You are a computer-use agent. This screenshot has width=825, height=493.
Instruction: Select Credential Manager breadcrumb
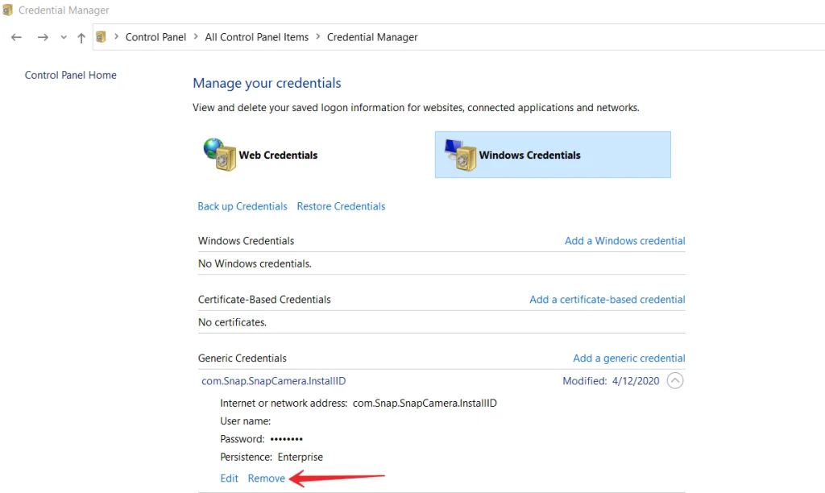coord(372,37)
